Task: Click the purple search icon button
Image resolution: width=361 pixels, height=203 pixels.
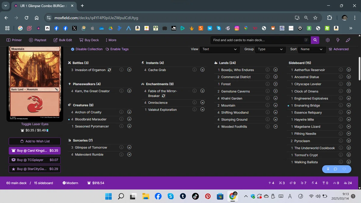Action: tap(315, 40)
